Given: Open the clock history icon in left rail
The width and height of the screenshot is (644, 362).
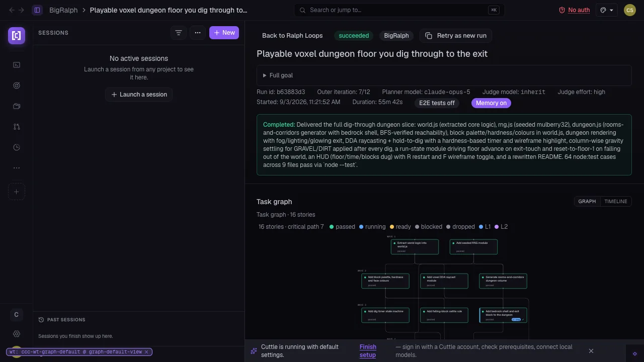Looking at the screenshot, I should click(x=17, y=147).
